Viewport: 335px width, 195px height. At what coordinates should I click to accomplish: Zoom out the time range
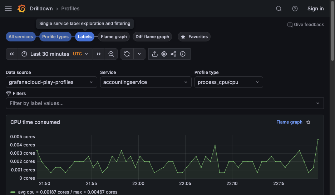pos(111,54)
